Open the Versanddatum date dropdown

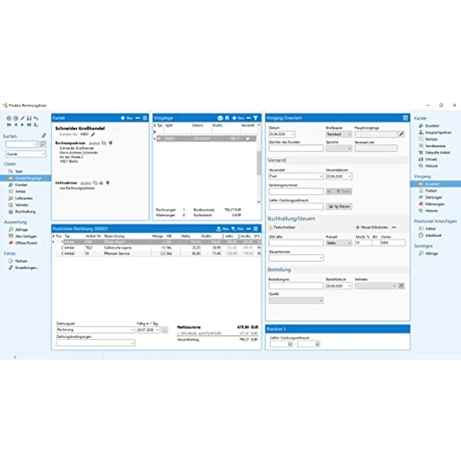pos(350,177)
